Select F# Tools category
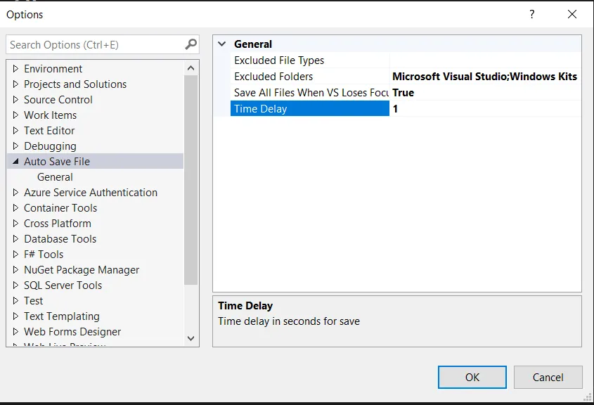594x405 pixels. (44, 255)
